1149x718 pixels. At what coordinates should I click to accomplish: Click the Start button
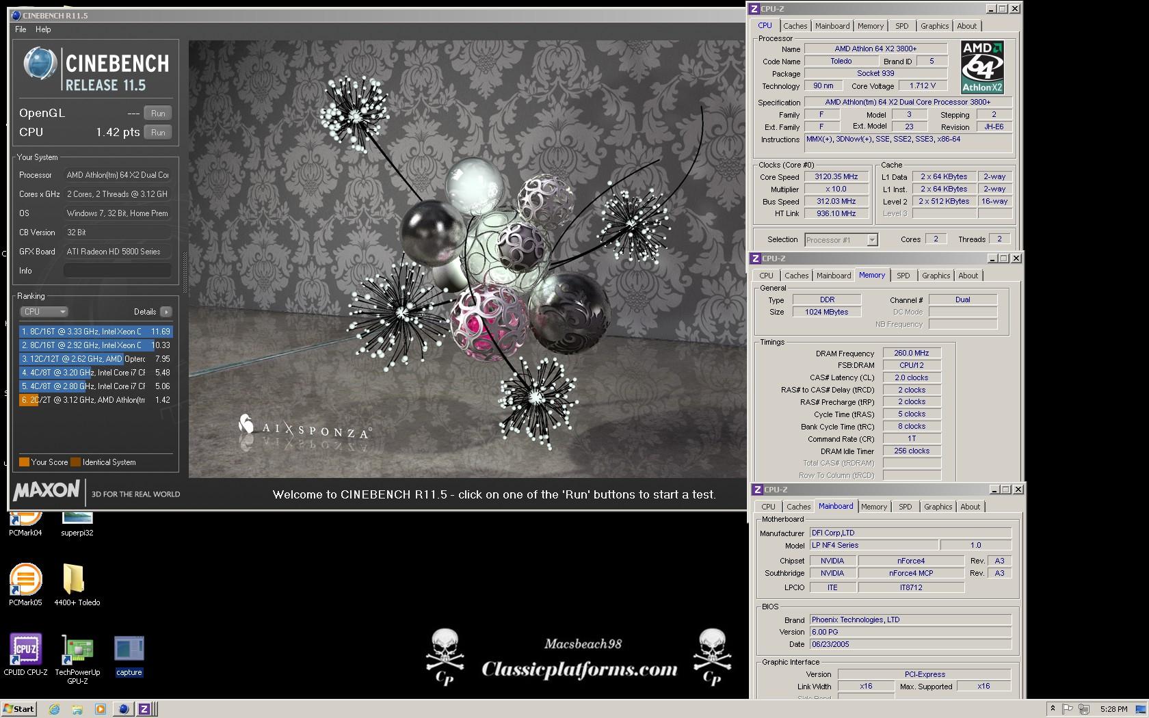(18, 709)
